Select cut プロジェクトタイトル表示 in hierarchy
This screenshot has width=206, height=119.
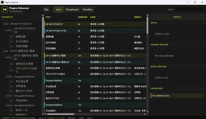pyautogui.click(x=26, y=70)
